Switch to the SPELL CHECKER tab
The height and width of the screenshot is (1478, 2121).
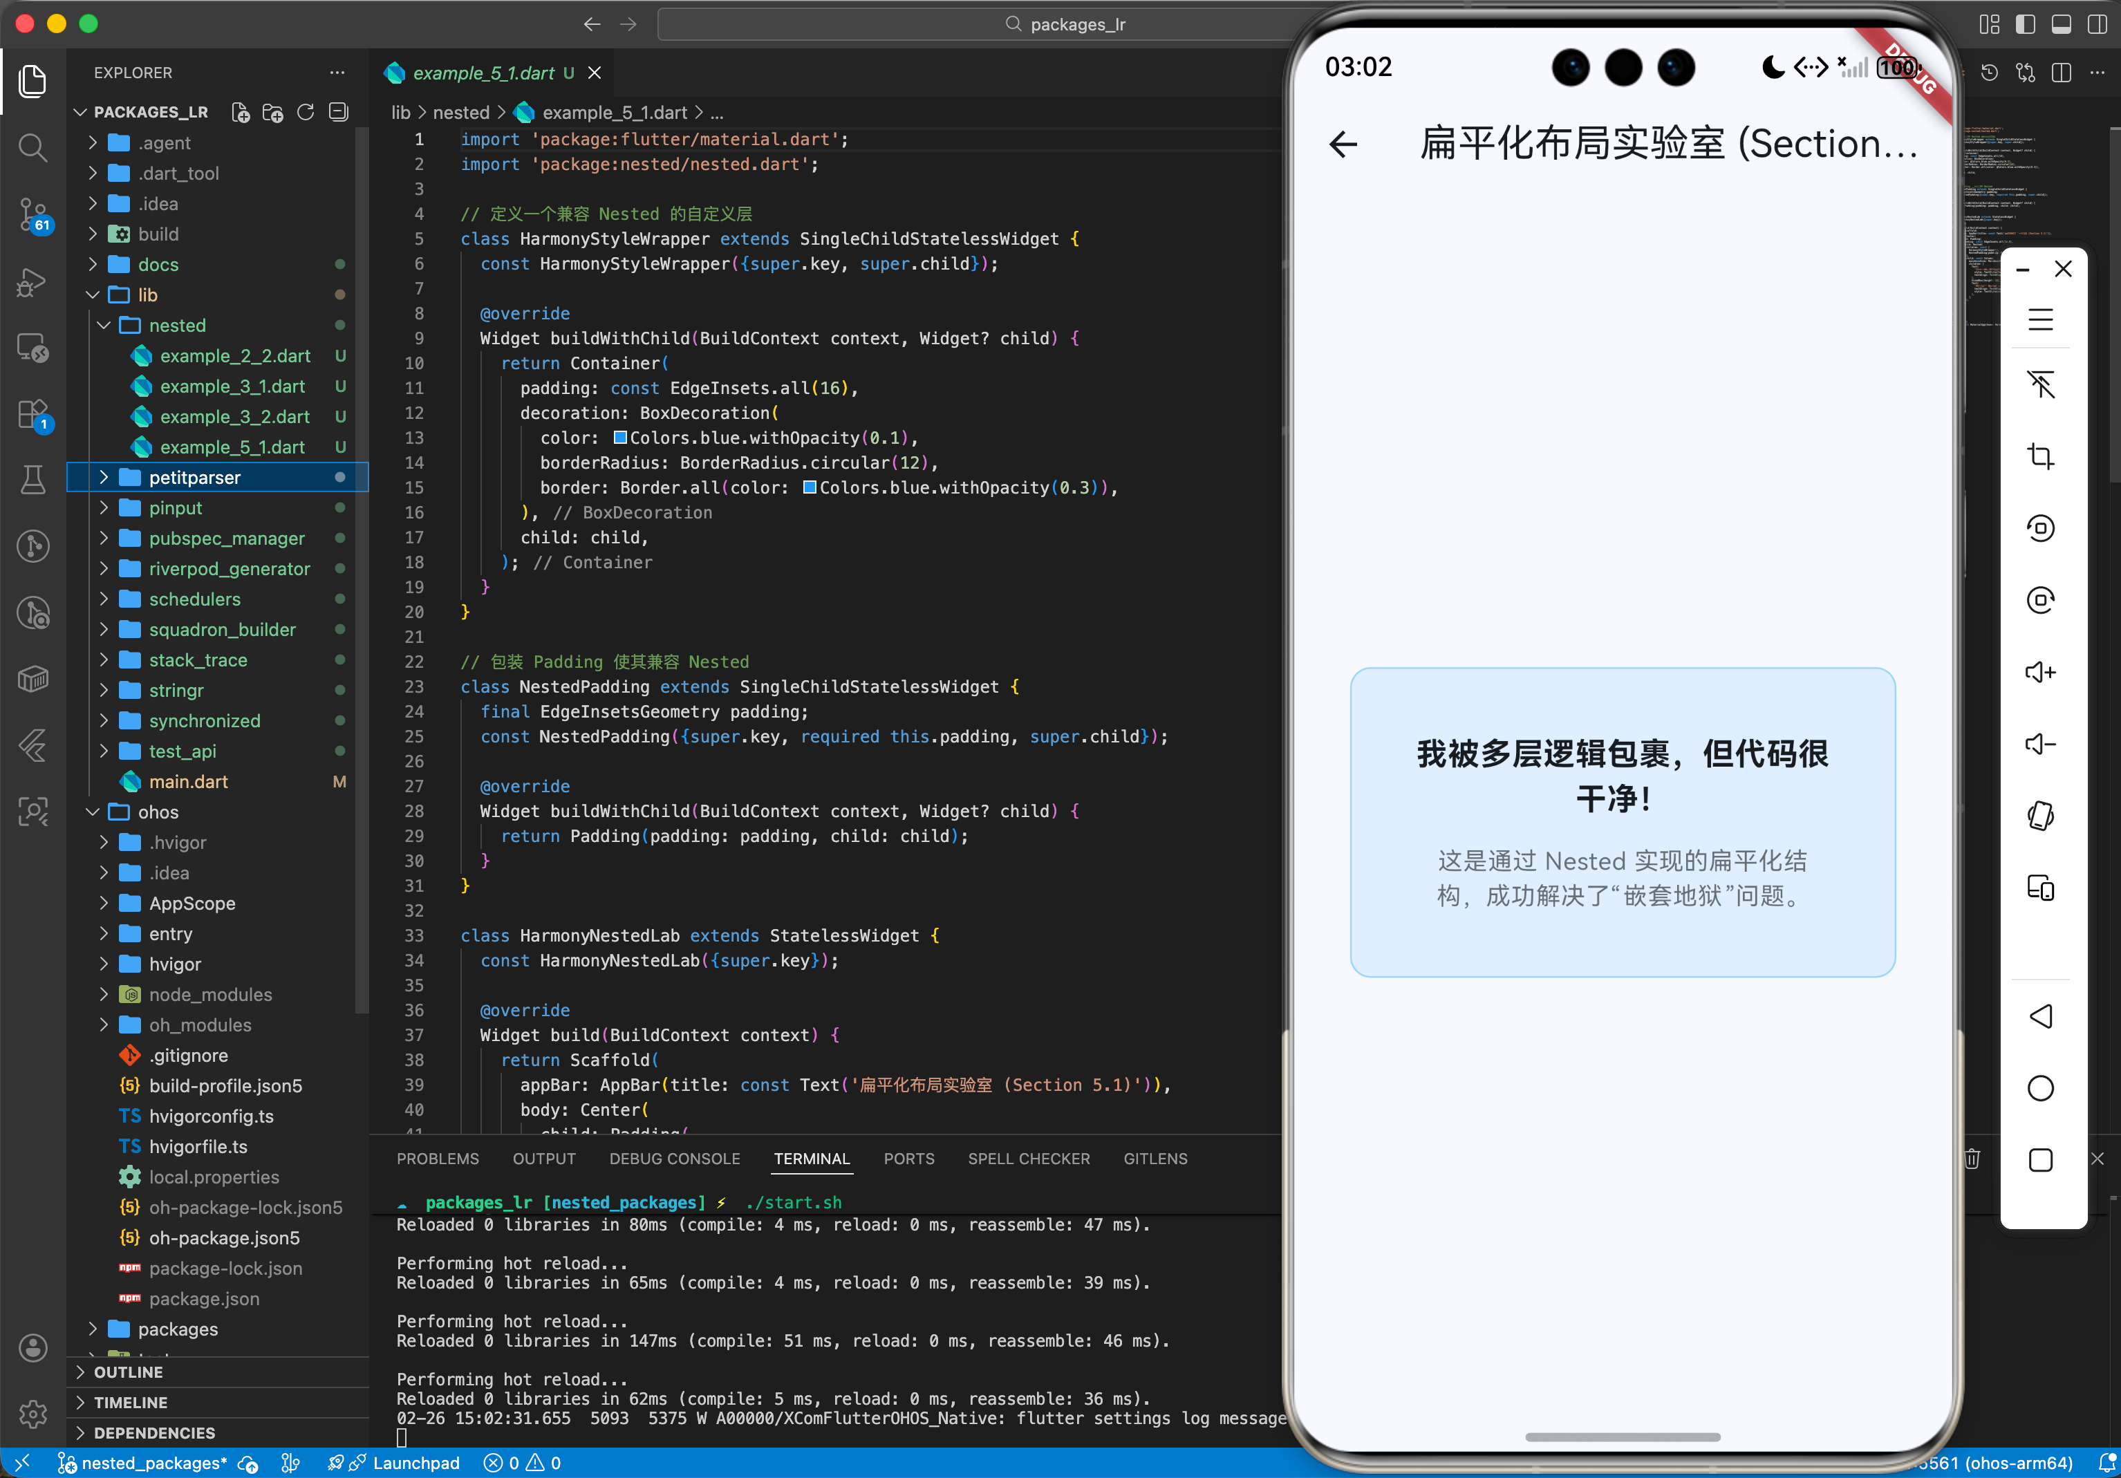tap(1028, 1159)
